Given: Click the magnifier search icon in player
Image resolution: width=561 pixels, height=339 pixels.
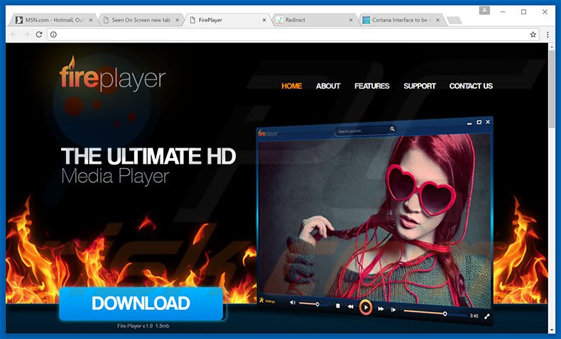Looking at the screenshot, I should point(392,129).
